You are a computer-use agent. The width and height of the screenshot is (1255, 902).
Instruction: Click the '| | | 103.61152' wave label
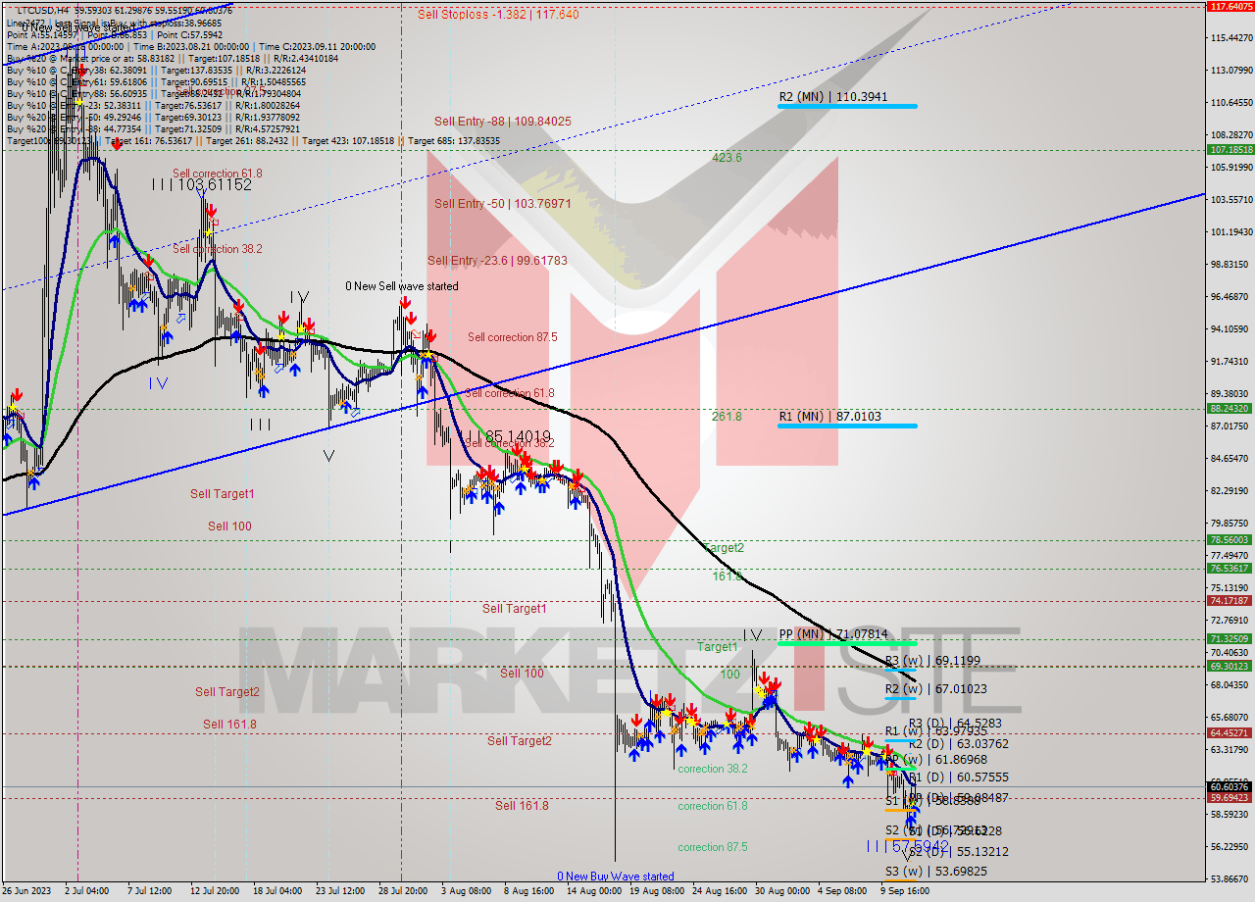(x=201, y=184)
